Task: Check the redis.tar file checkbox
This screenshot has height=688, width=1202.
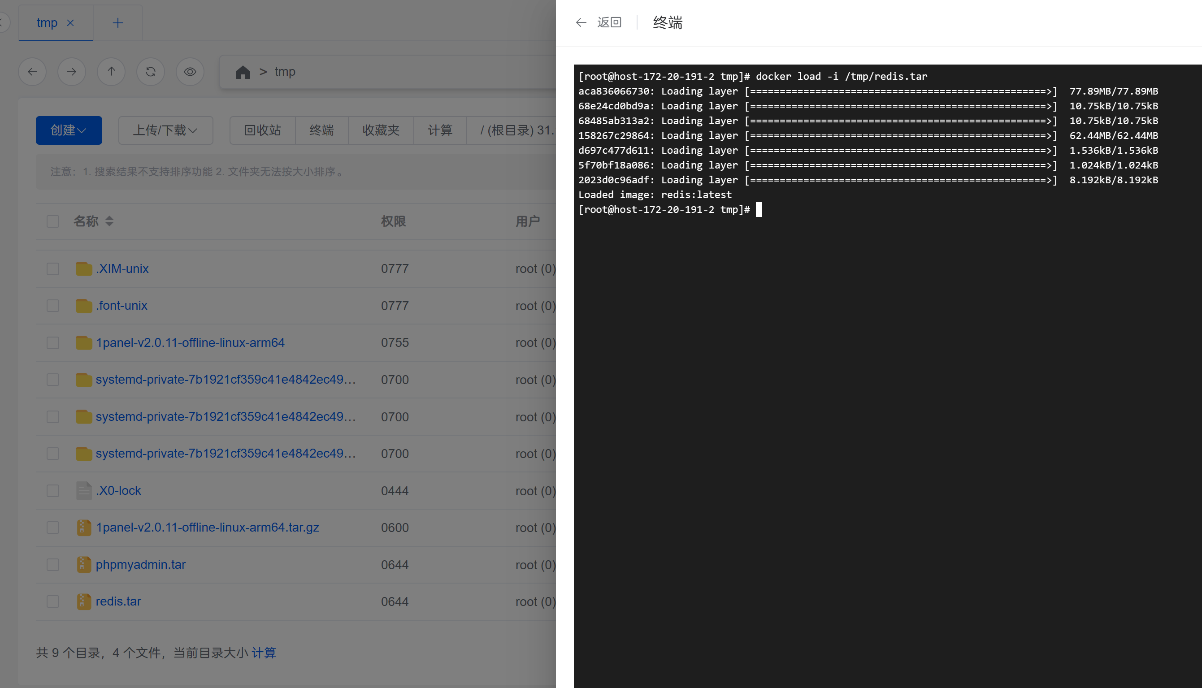Action: coord(53,601)
